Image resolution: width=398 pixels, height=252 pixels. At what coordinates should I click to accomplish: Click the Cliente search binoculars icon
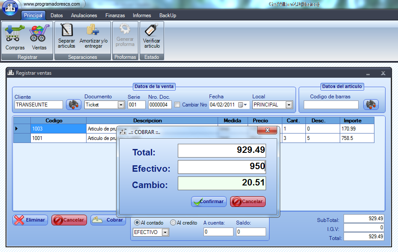73,104
